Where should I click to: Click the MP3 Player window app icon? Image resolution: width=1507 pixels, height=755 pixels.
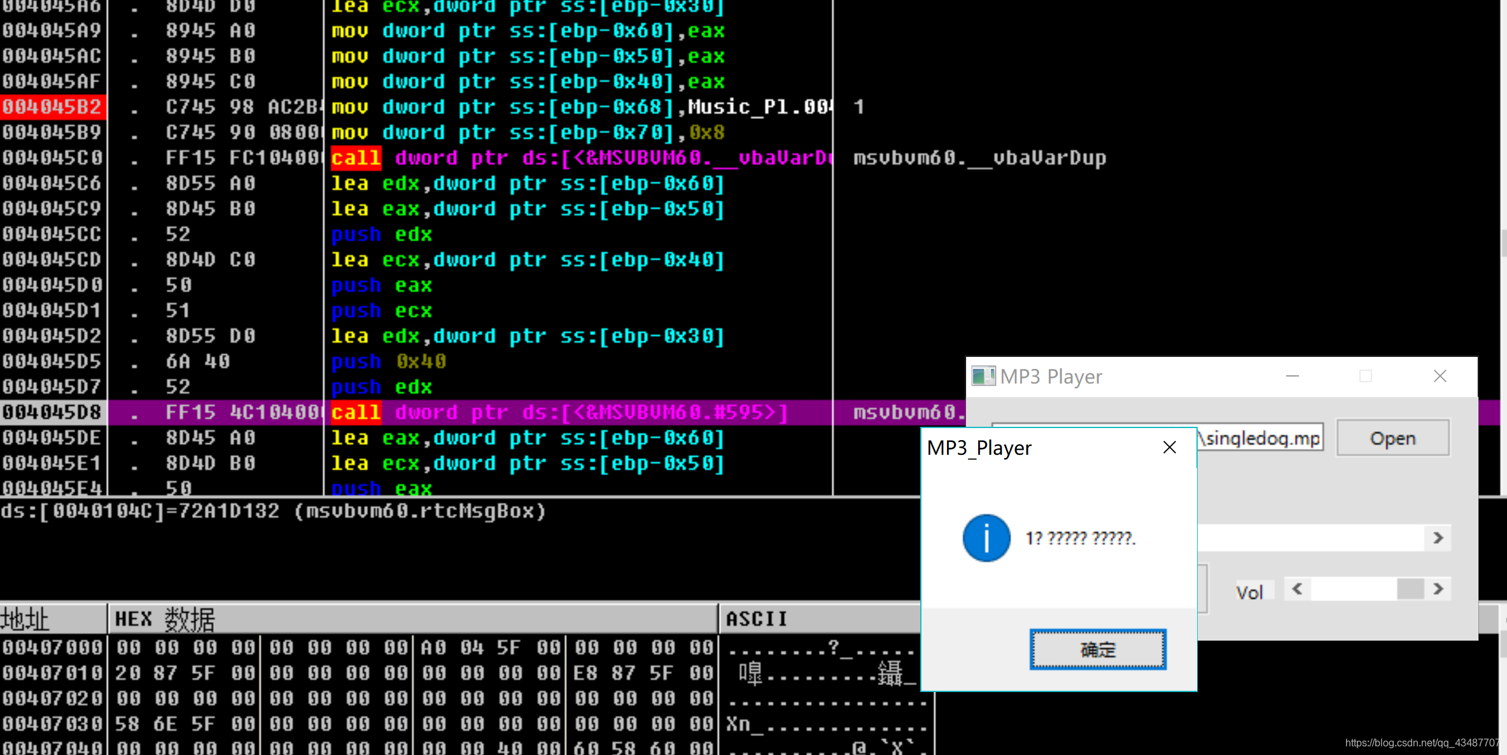click(983, 376)
